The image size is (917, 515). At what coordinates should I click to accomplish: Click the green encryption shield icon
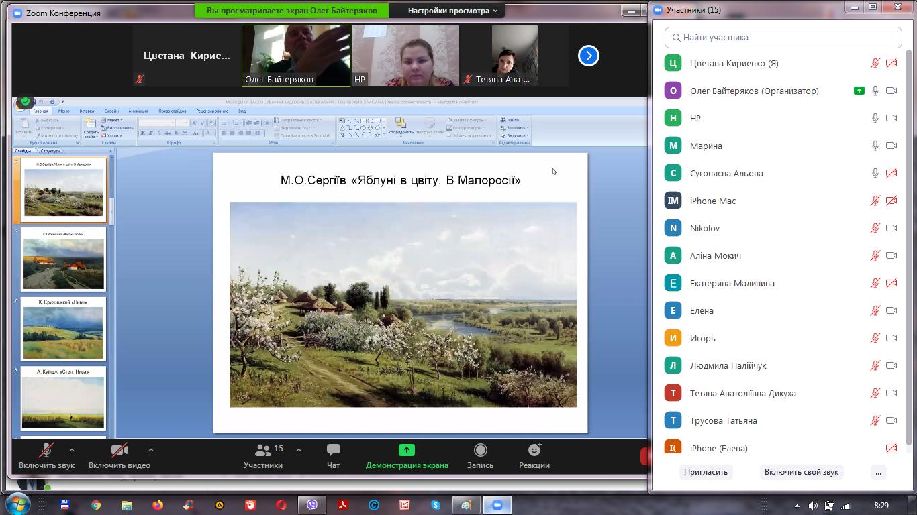(26, 102)
